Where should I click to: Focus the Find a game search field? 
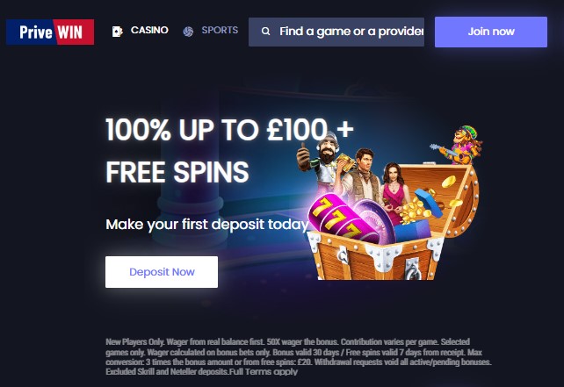point(336,32)
